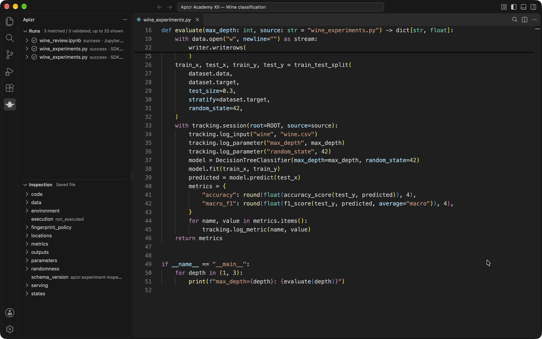Viewport: 542px width, 339px height.
Task: Toggle the secondary sidebar visibility
Action: click(x=533, y=7)
